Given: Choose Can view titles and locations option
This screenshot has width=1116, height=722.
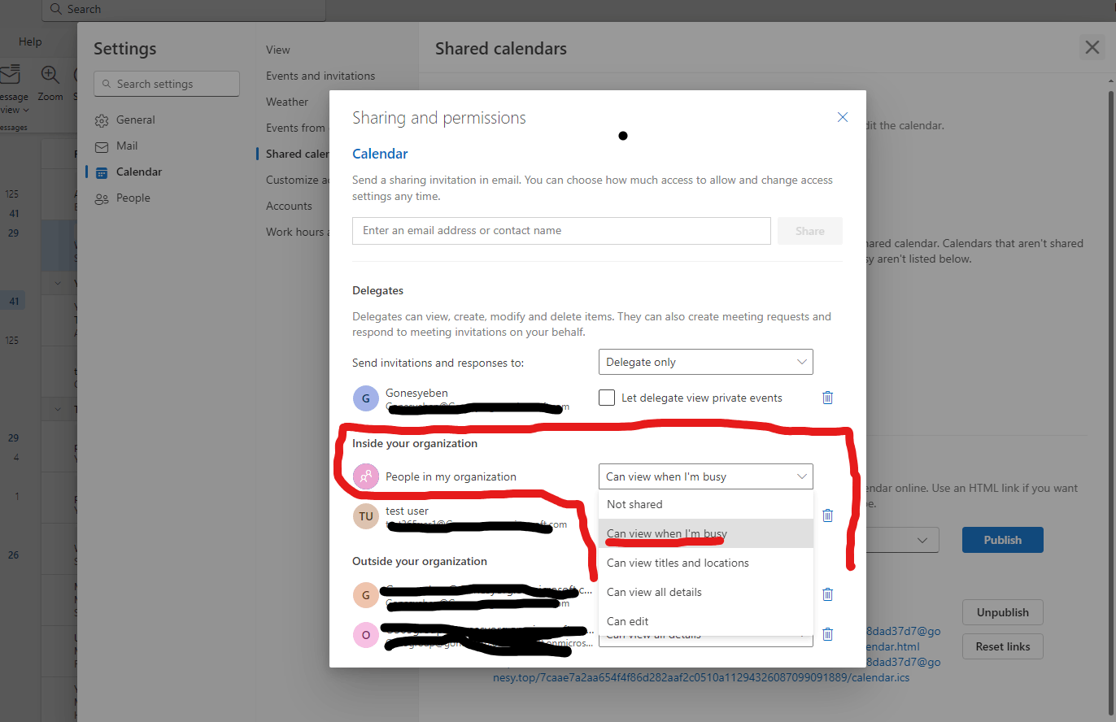Looking at the screenshot, I should tap(705, 563).
